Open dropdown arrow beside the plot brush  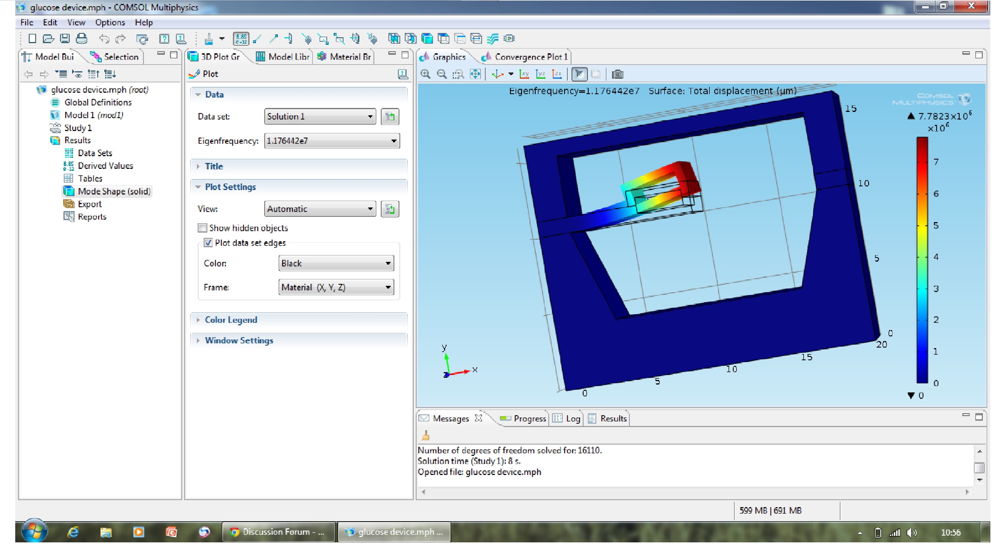pyautogui.click(x=222, y=39)
